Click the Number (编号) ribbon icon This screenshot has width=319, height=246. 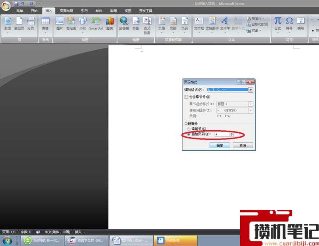[x=301, y=24]
